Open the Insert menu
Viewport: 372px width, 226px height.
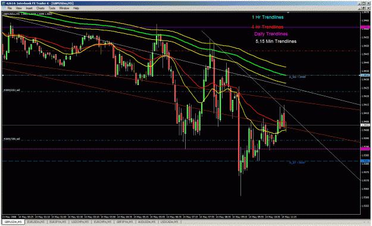click(x=29, y=8)
